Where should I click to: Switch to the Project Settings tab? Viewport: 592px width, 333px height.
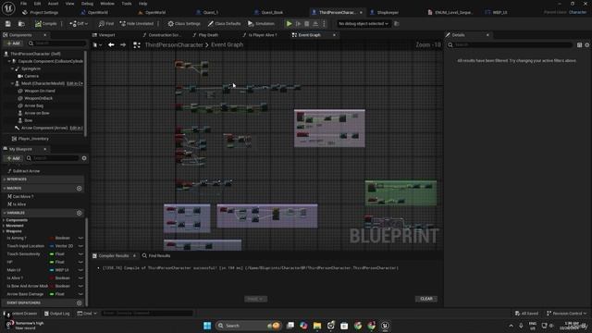41,12
